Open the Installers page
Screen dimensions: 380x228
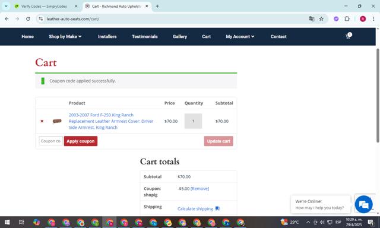coord(107,37)
